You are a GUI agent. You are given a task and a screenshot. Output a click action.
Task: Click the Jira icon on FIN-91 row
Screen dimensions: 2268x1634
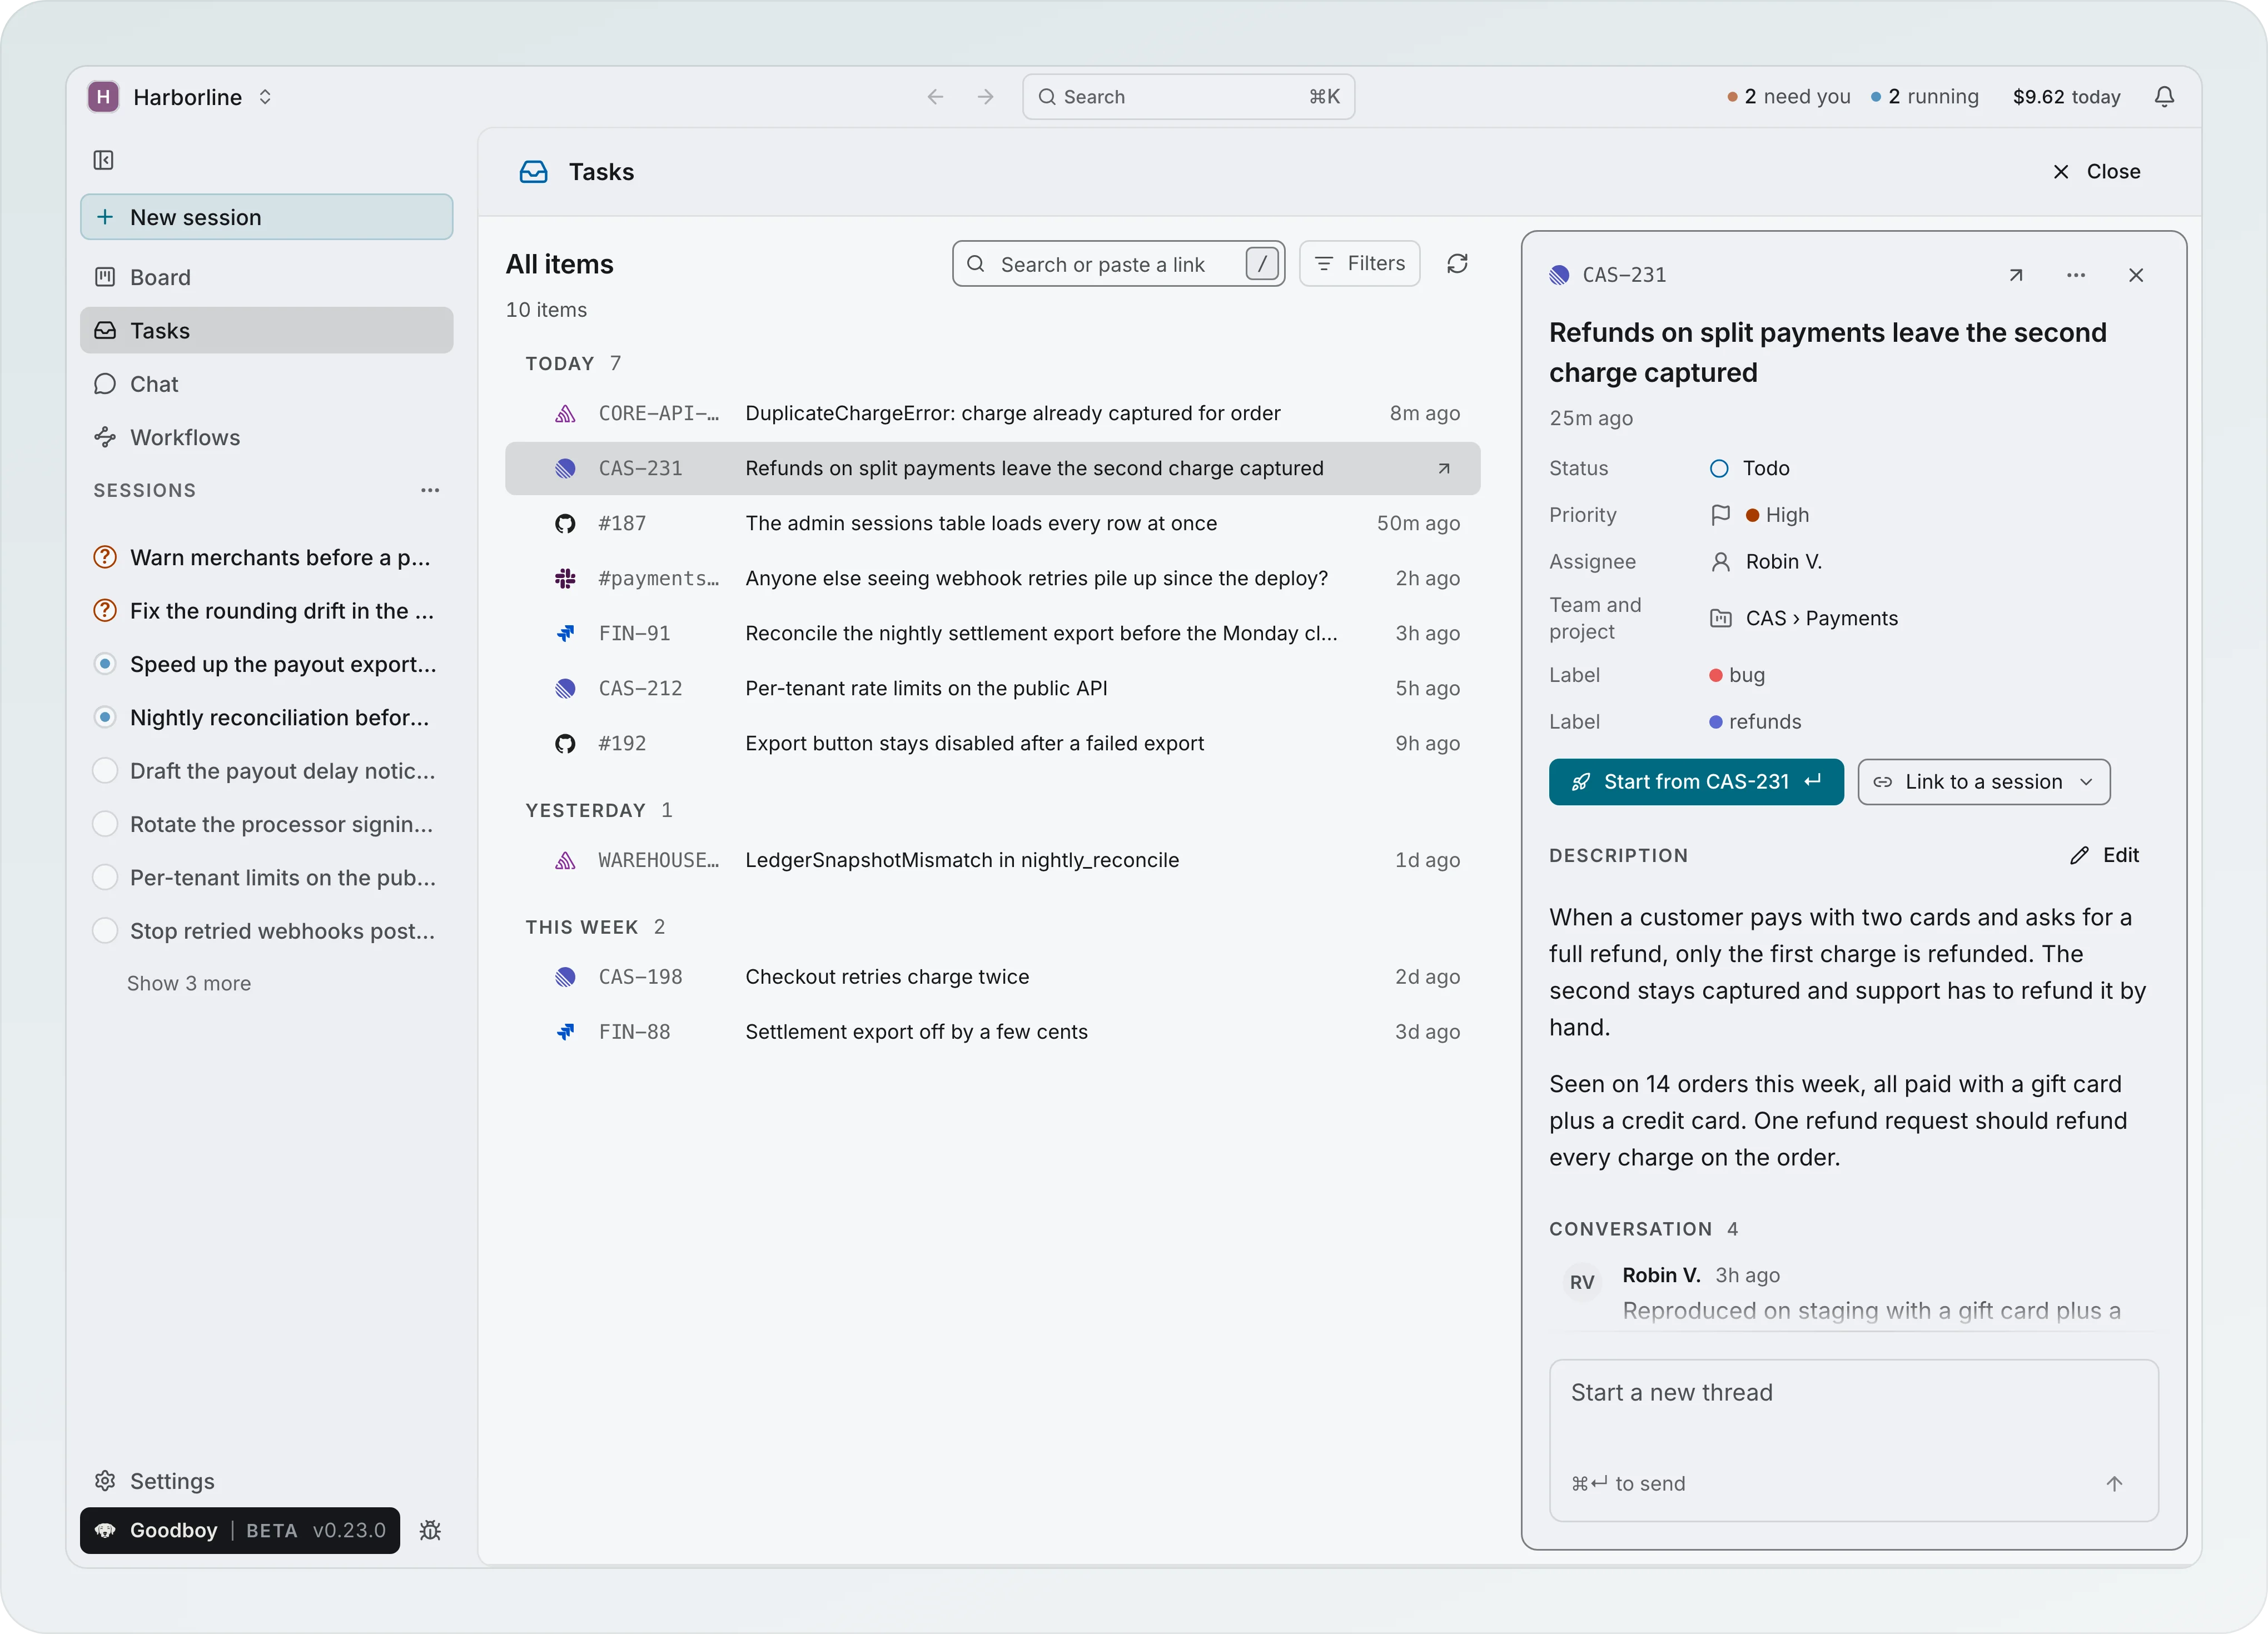point(565,633)
